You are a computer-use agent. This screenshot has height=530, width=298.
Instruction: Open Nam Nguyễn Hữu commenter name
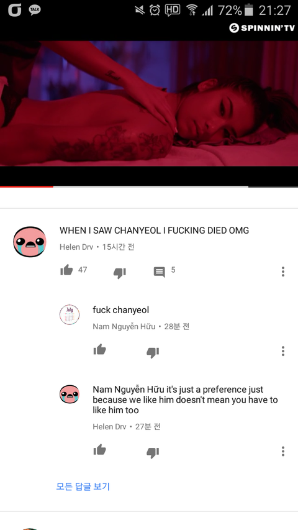tap(124, 327)
